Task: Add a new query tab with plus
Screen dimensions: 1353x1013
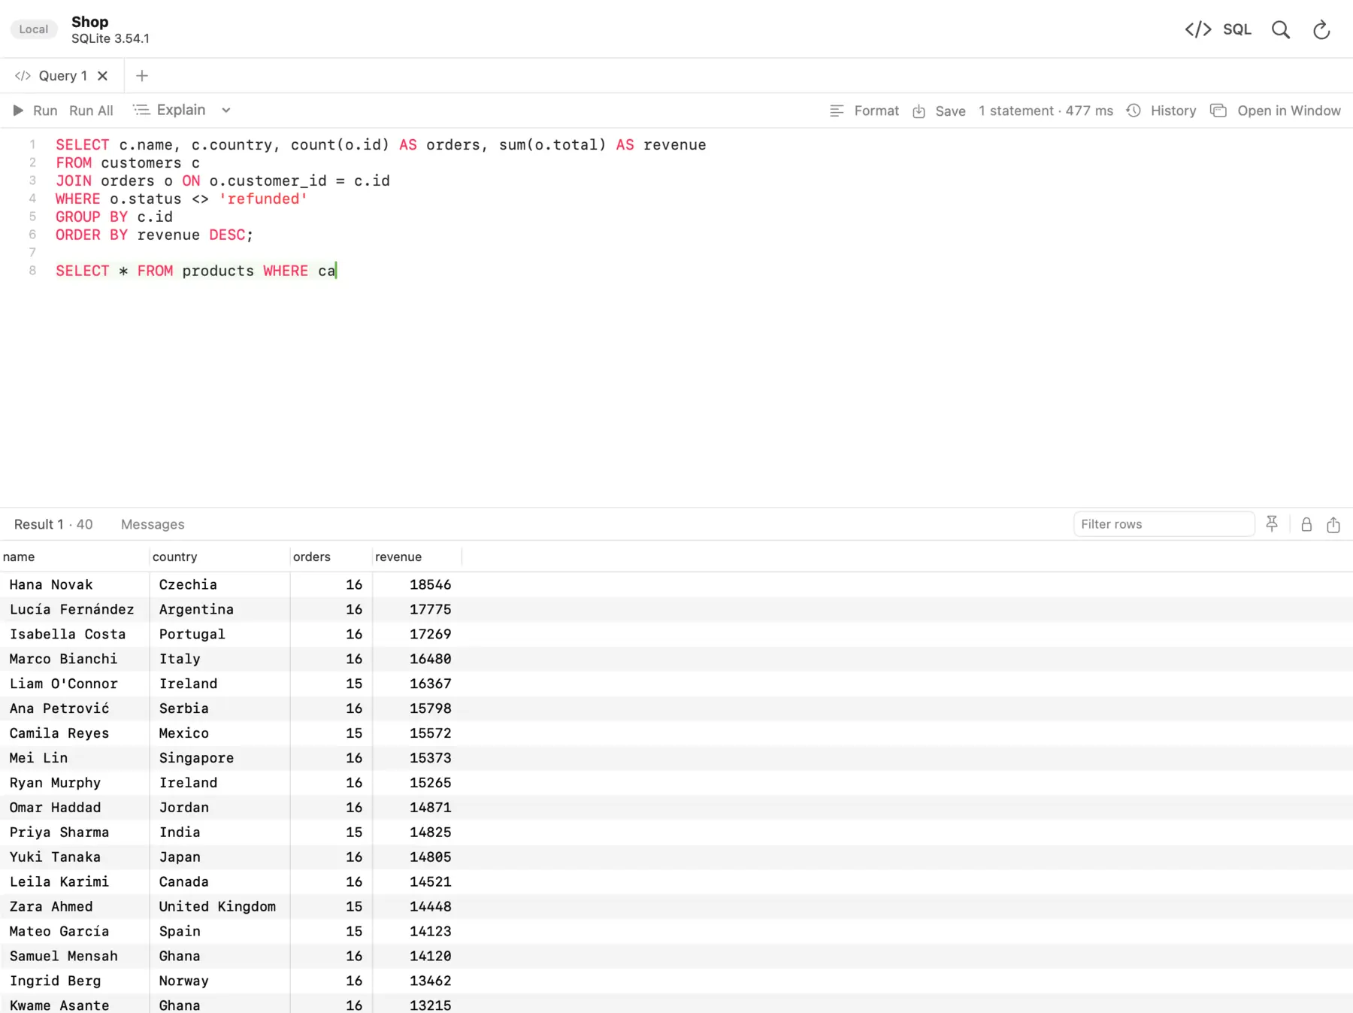Action: [x=142, y=76]
